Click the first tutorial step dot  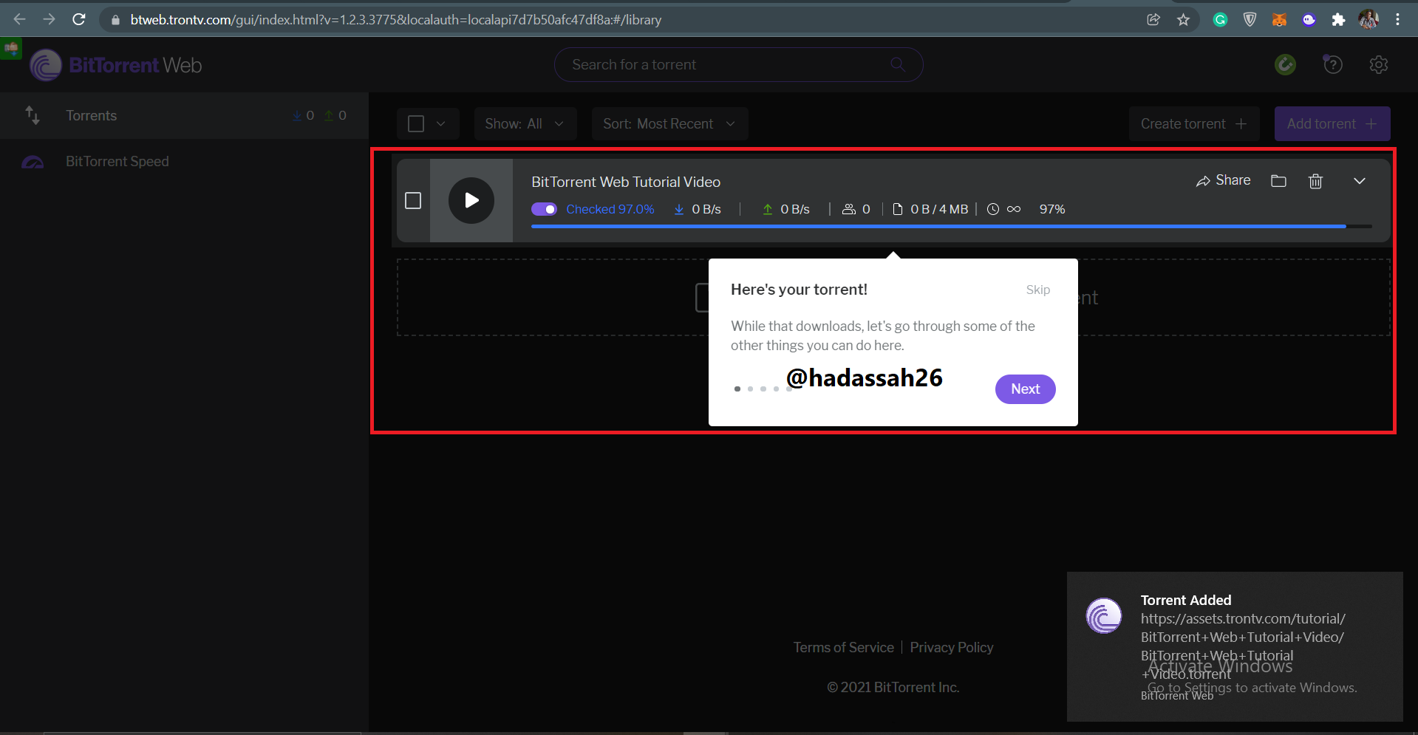point(737,389)
